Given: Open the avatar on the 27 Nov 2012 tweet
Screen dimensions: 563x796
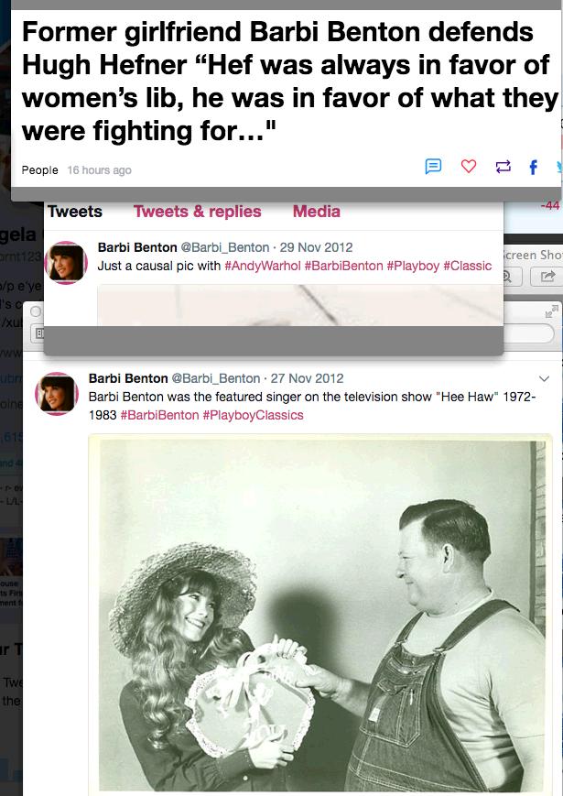Looking at the screenshot, I should pyautogui.click(x=57, y=394).
